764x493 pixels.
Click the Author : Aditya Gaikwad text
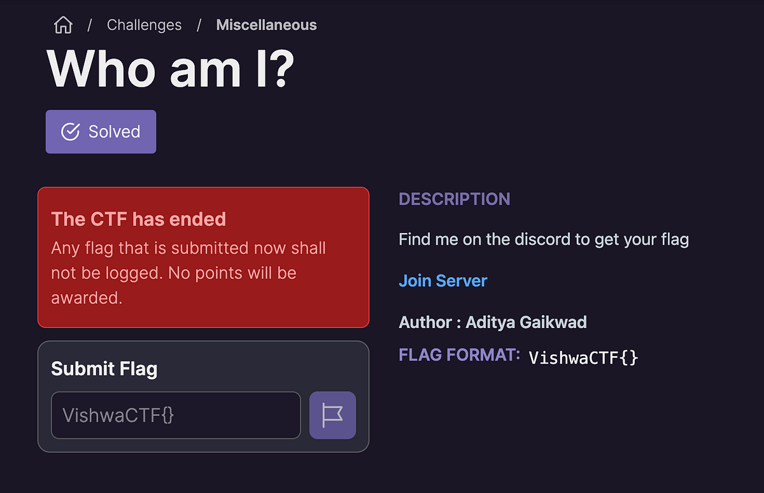(492, 322)
